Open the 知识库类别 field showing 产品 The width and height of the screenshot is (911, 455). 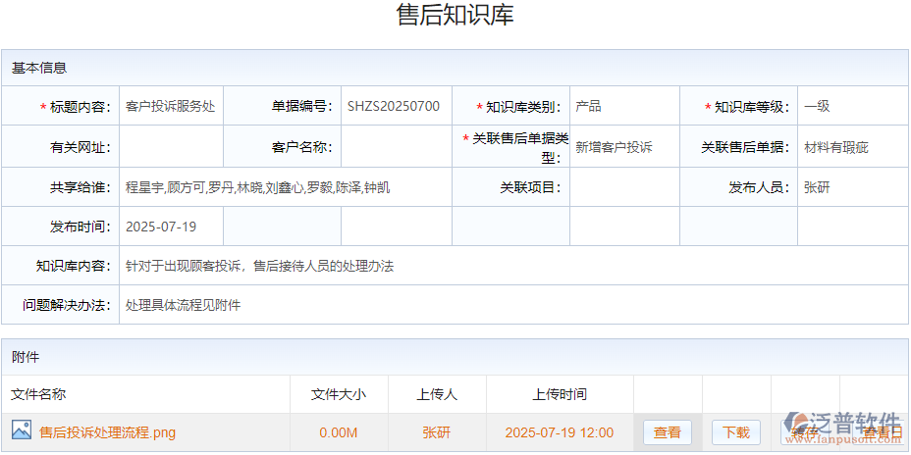pyautogui.click(x=623, y=107)
